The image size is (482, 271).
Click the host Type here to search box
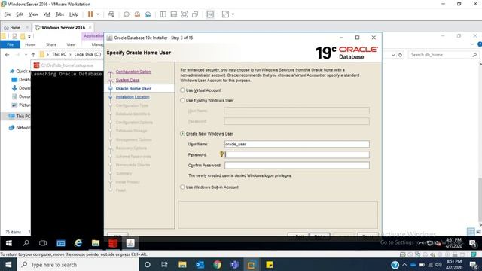[x=78, y=265]
